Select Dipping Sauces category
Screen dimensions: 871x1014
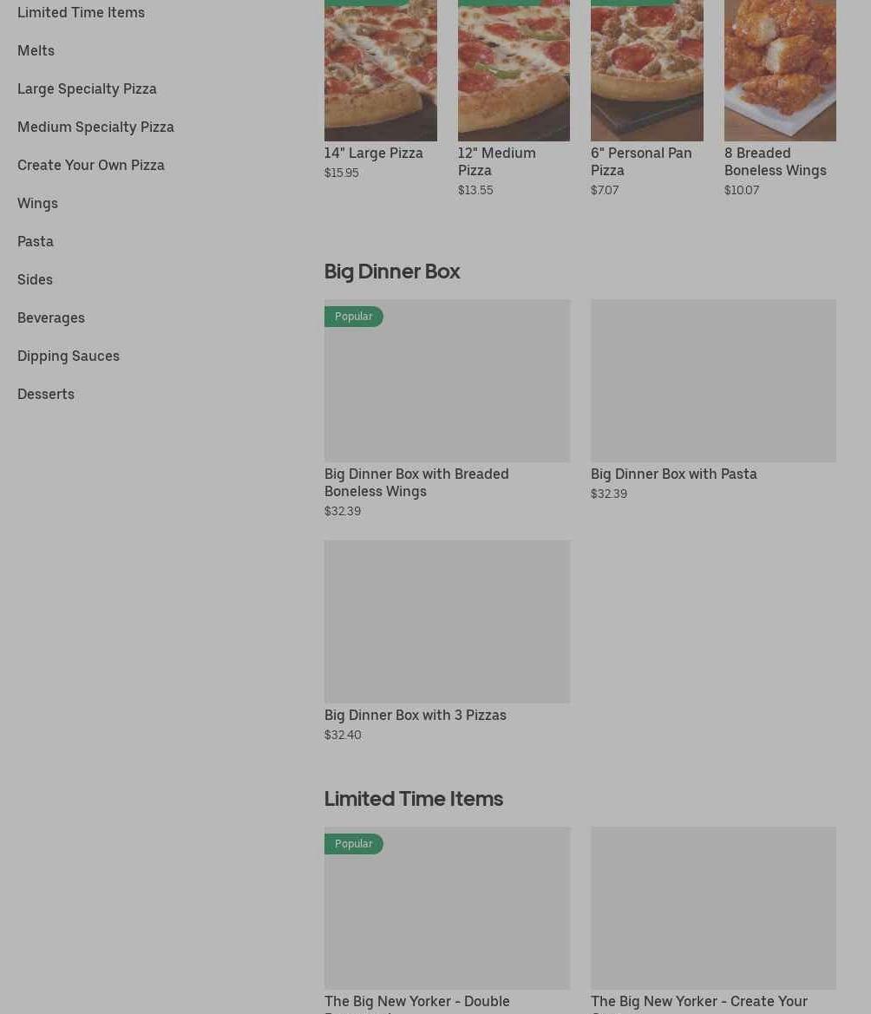[x=69, y=356]
